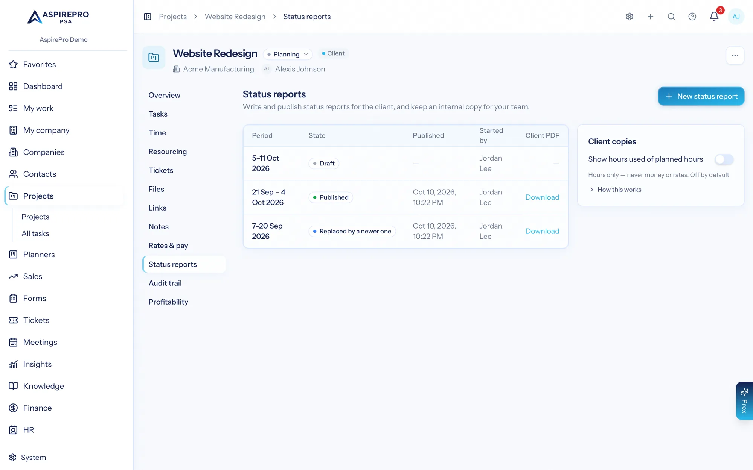Click the Published state badge
Viewport: 753px width, 470px height.
[331, 197]
